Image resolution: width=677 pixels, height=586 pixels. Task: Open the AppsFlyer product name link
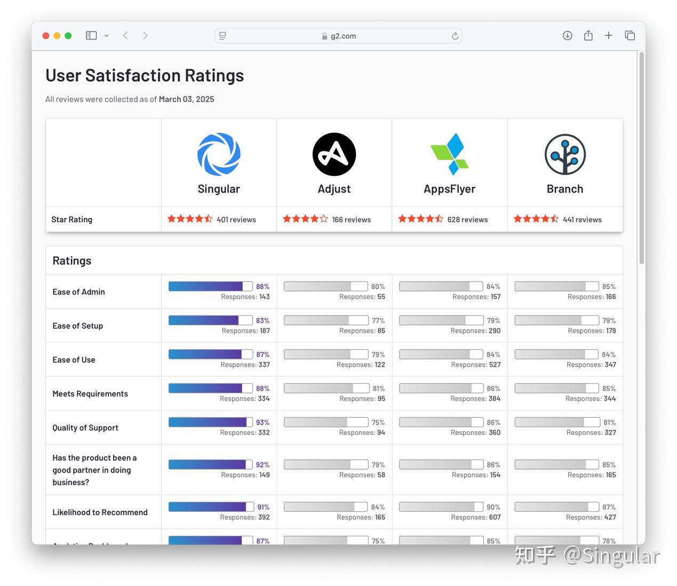tap(450, 189)
